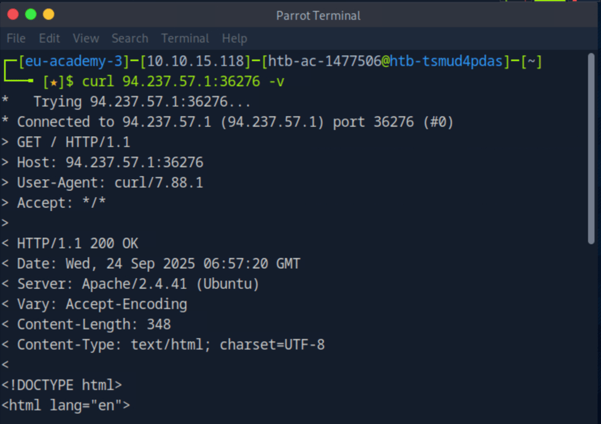Open the Search menu

tap(130, 38)
